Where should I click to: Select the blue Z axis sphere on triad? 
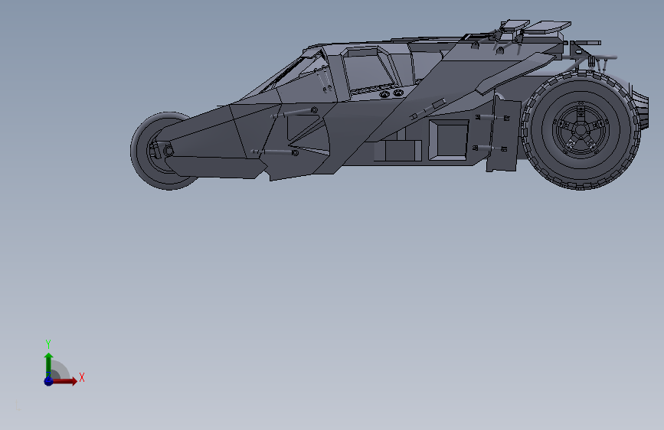tap(48, 381)
